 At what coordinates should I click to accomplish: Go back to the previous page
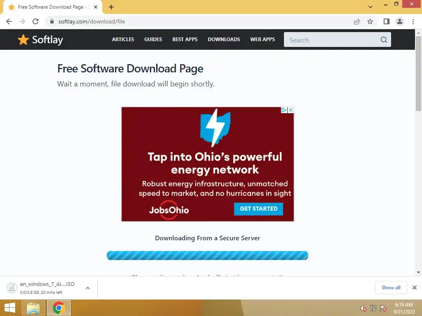pyautogui.click(x=9, y=21)
